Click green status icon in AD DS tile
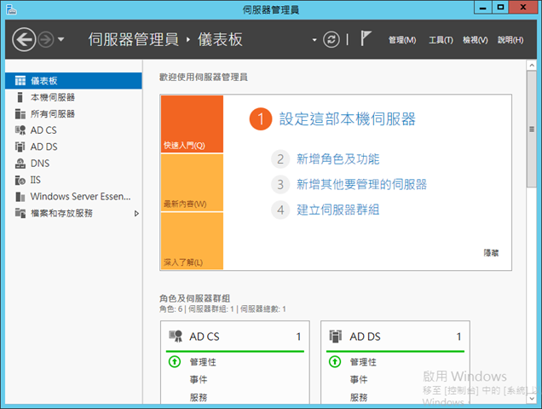 point(335,362)
